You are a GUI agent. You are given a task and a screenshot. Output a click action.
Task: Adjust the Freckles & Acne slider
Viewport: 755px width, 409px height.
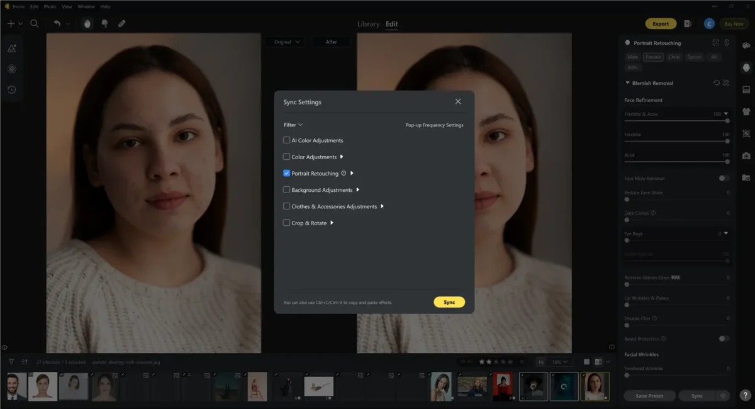coord(676,120)
